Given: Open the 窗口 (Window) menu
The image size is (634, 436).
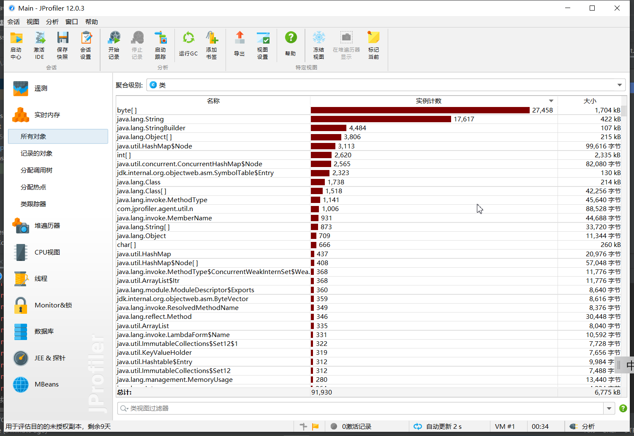Looking at the screenshot, I should [x=72, y=22].
